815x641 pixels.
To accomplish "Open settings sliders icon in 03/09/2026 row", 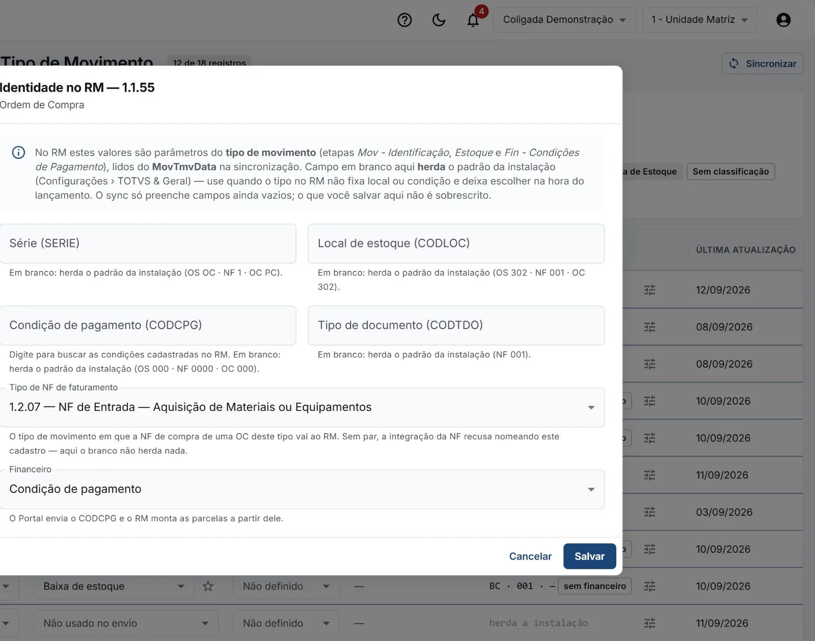I will (649, 512).
